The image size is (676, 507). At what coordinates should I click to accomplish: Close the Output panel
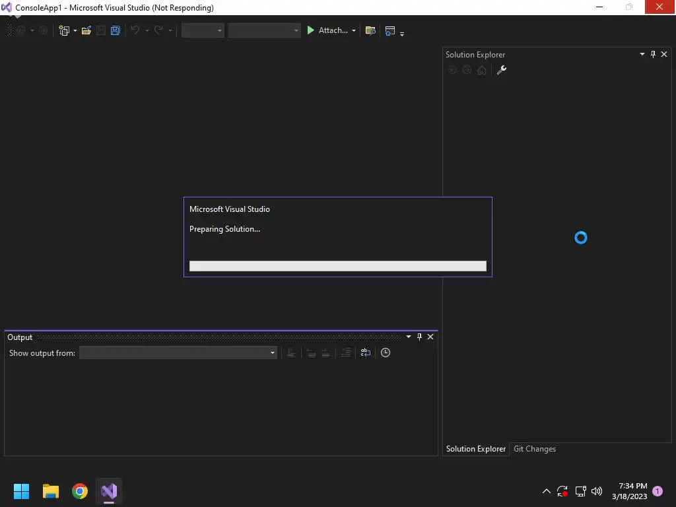pos(430,337)
